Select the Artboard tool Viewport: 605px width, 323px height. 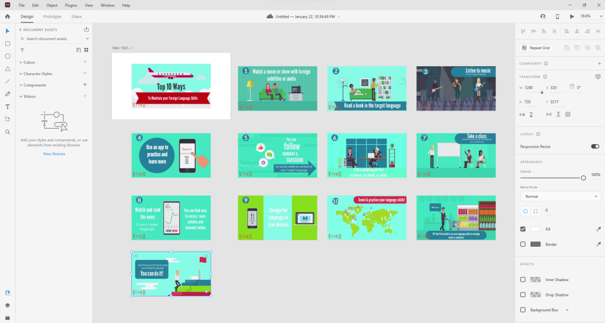coord(8,119)
